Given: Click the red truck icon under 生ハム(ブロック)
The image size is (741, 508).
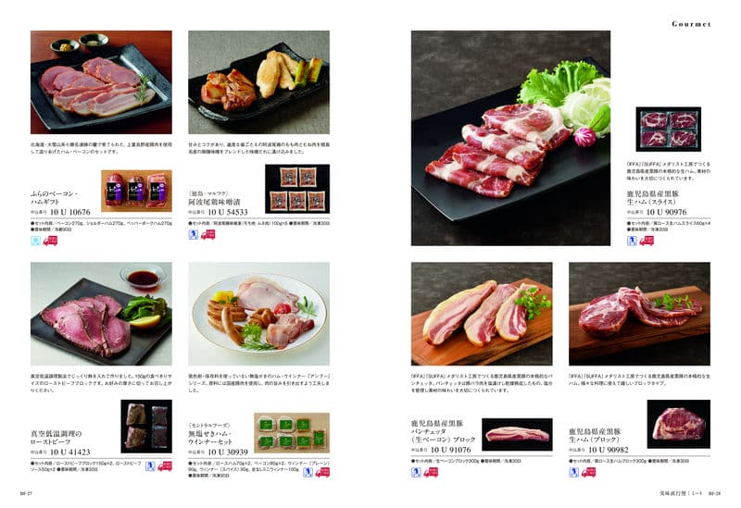Looking at the screenshot, I should point(588,472).
